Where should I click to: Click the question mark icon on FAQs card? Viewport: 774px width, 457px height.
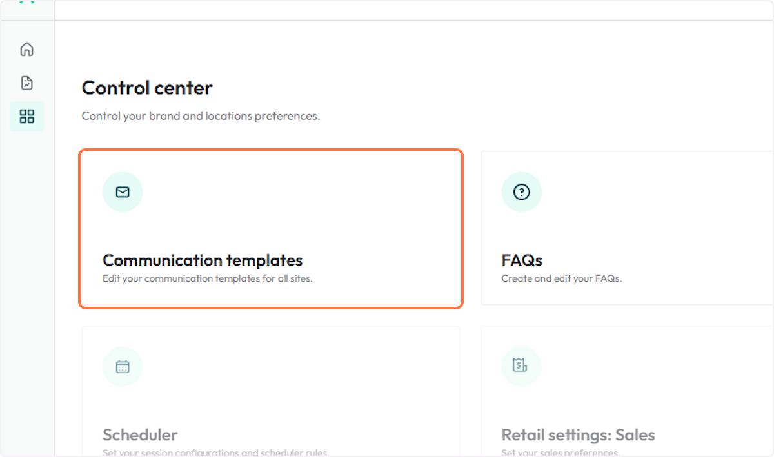[x=521, y=191]
